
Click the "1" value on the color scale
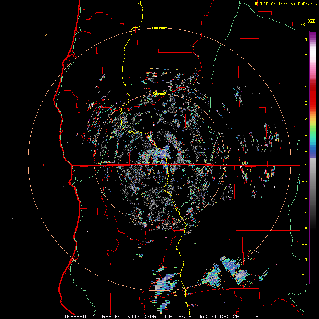pyautogui.click(x=306, y=134)
